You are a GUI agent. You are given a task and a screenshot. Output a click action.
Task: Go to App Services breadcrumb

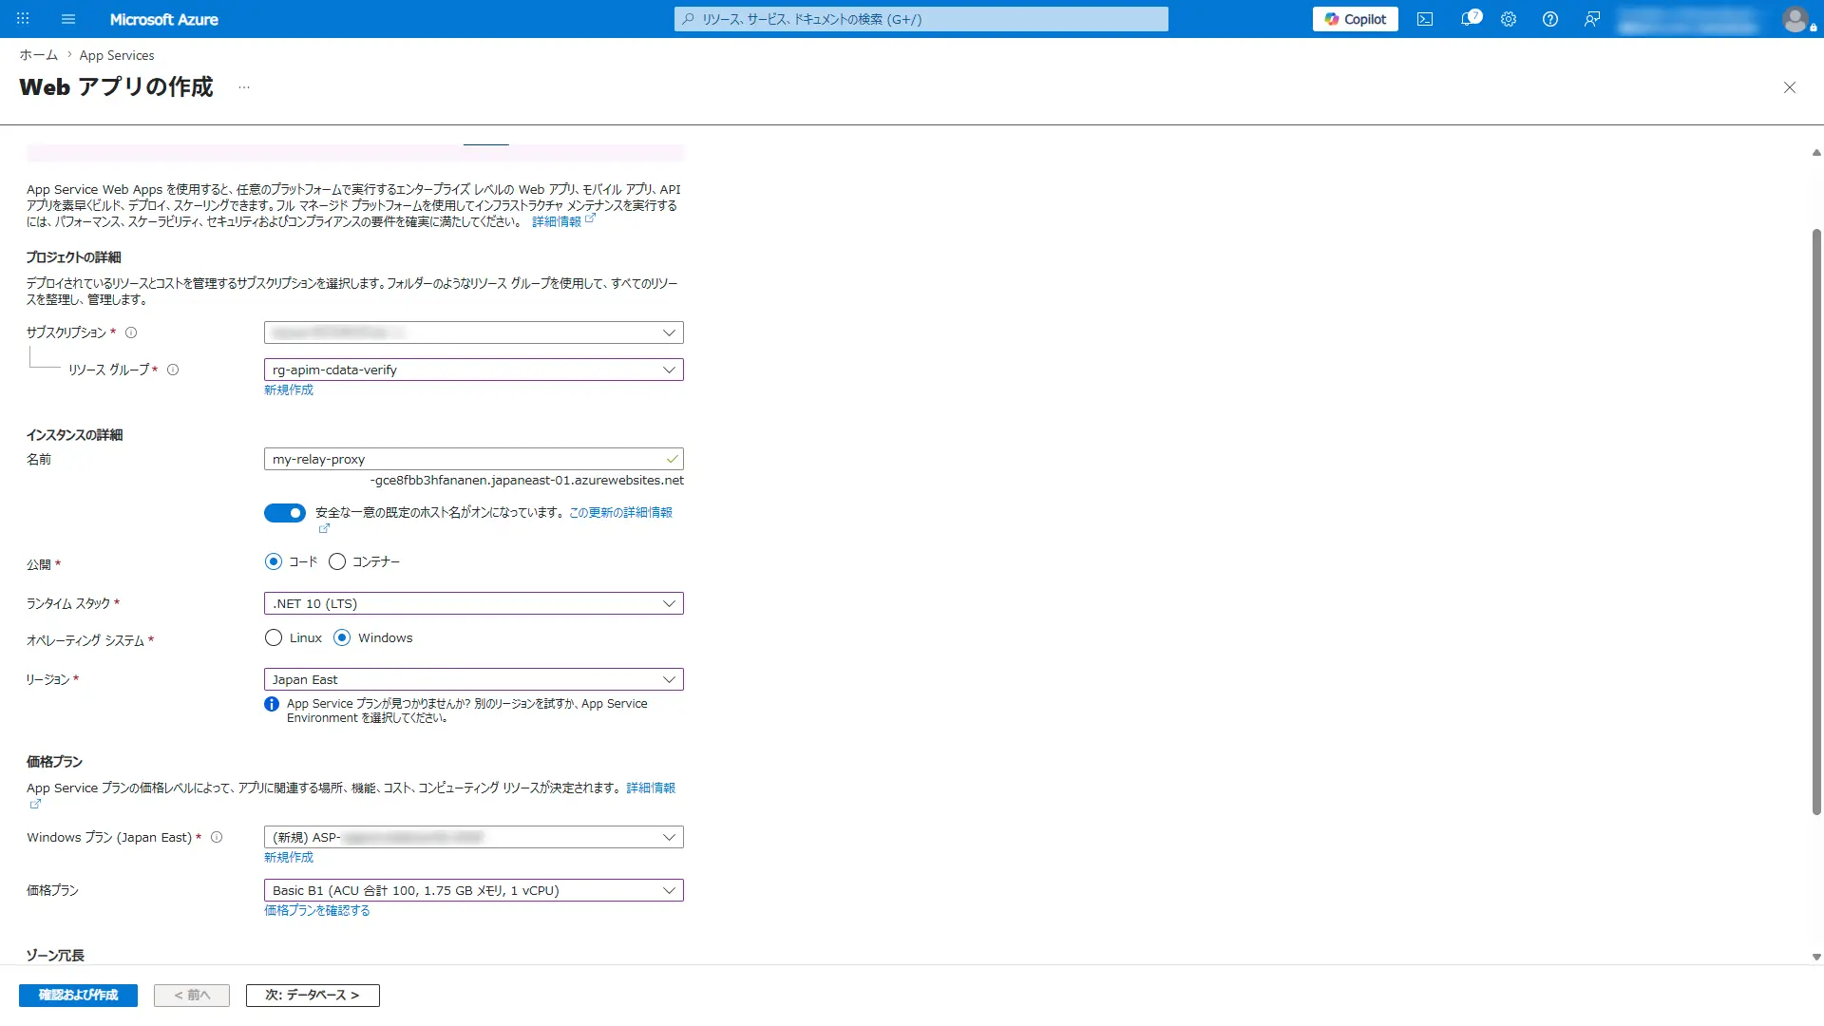[x=117, y=55]
